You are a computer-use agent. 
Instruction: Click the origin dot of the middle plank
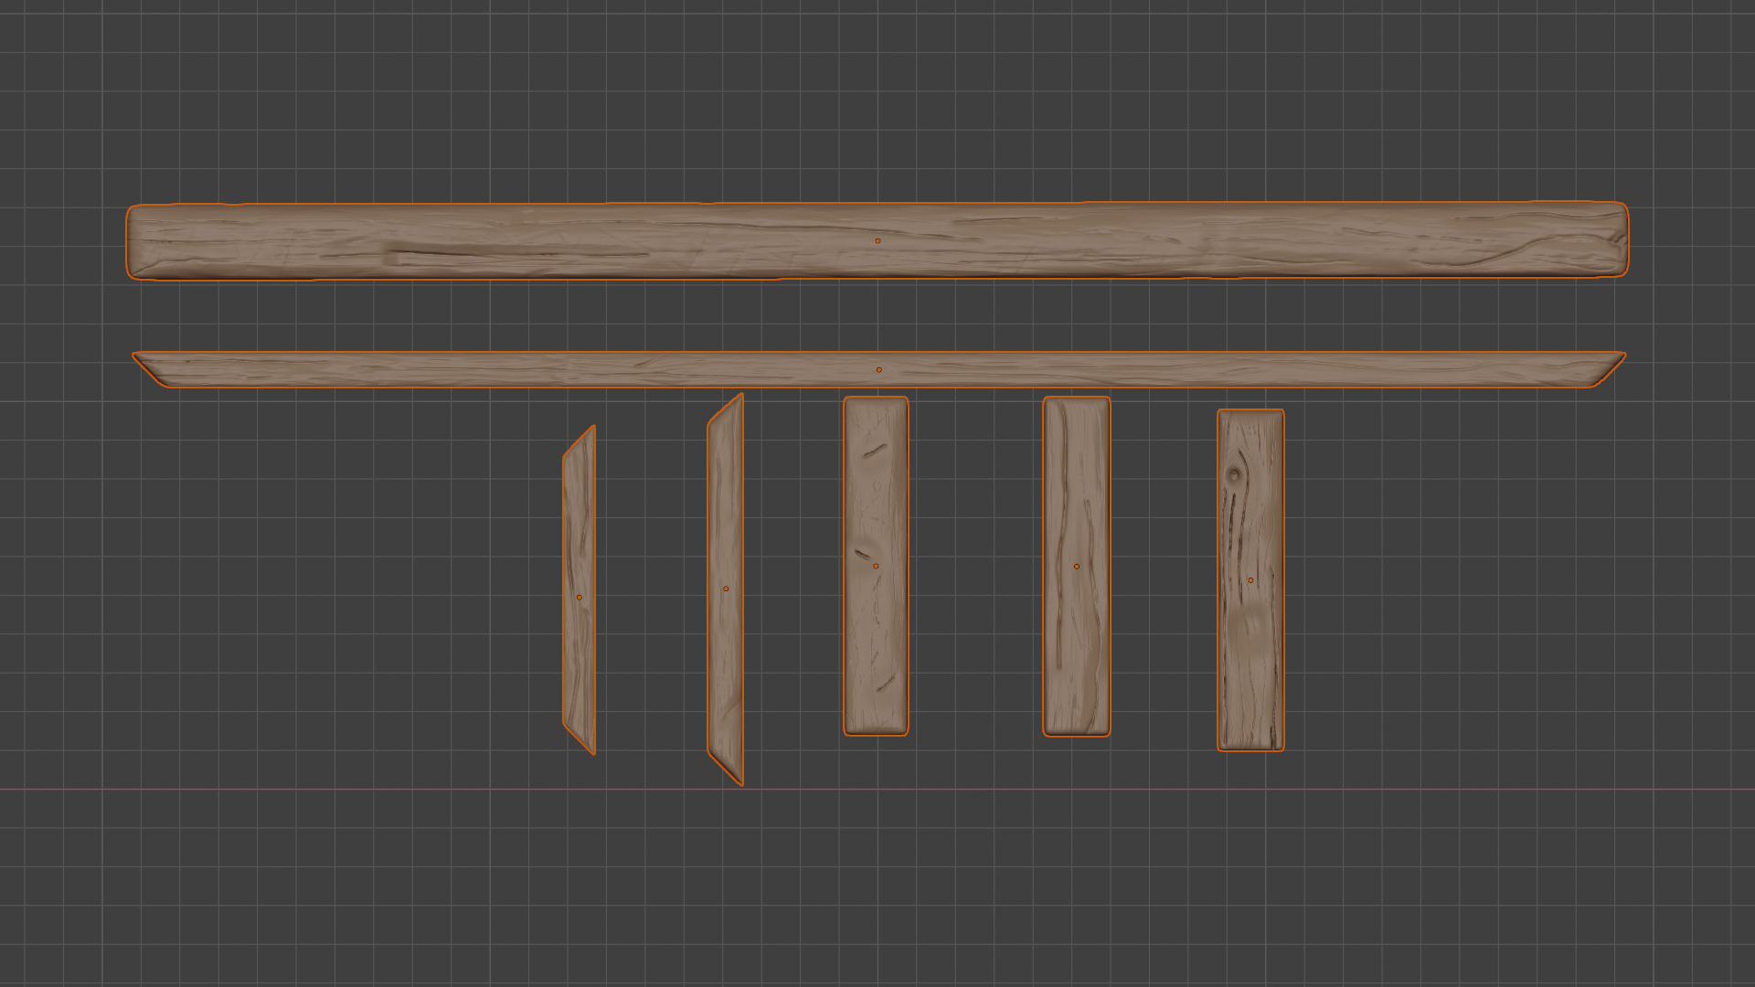pos(876,567)
